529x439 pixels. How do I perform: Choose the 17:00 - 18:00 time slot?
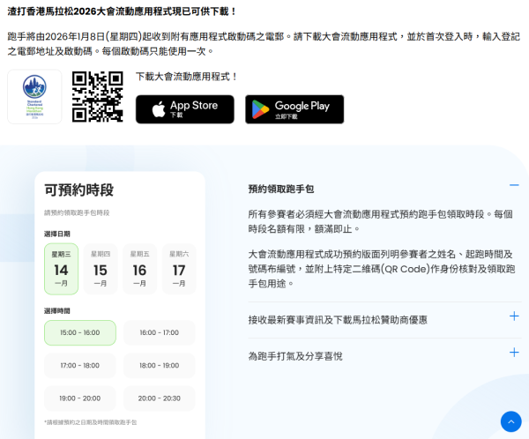pyautogui.click(x=80, y=366)
